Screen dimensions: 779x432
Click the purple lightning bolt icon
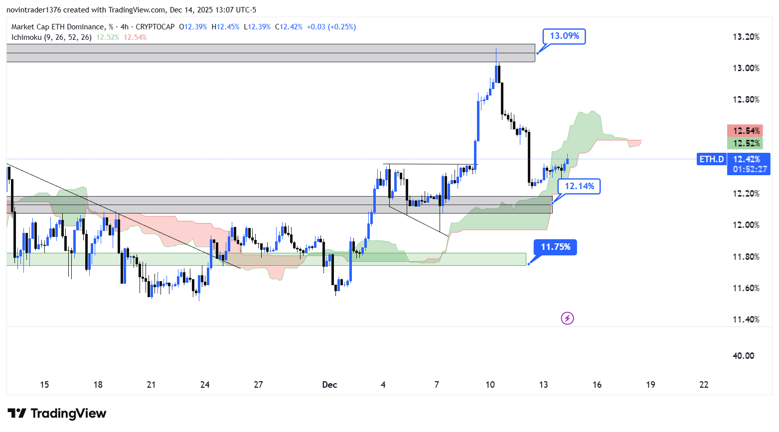[x=567, y=318]
